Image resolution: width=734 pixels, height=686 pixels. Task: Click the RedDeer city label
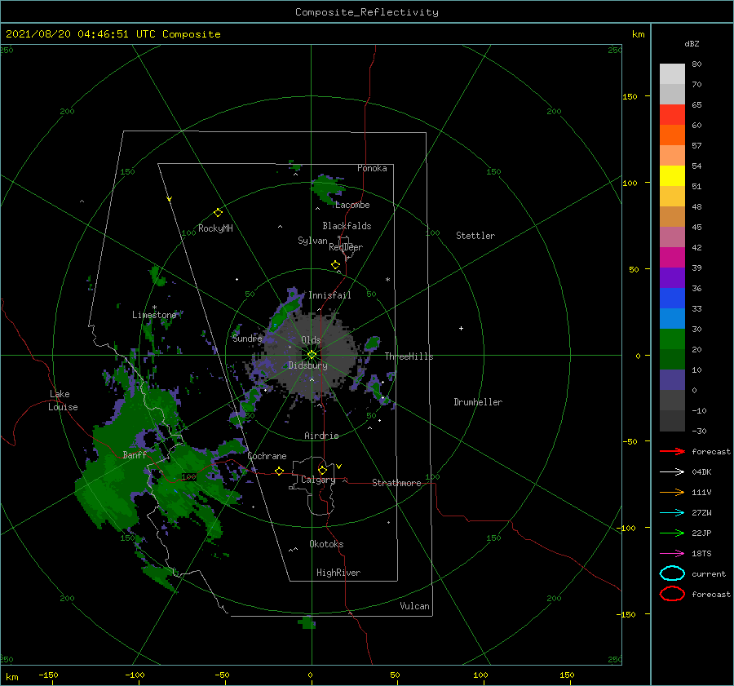click(x=346, y=247)
